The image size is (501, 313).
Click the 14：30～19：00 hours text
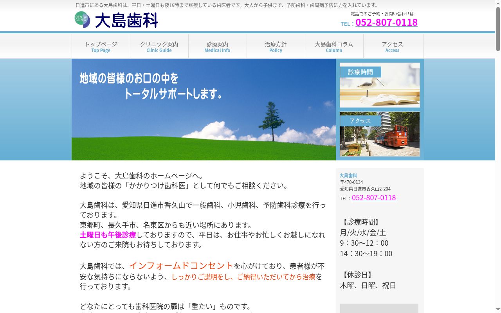tap(366, 254)
